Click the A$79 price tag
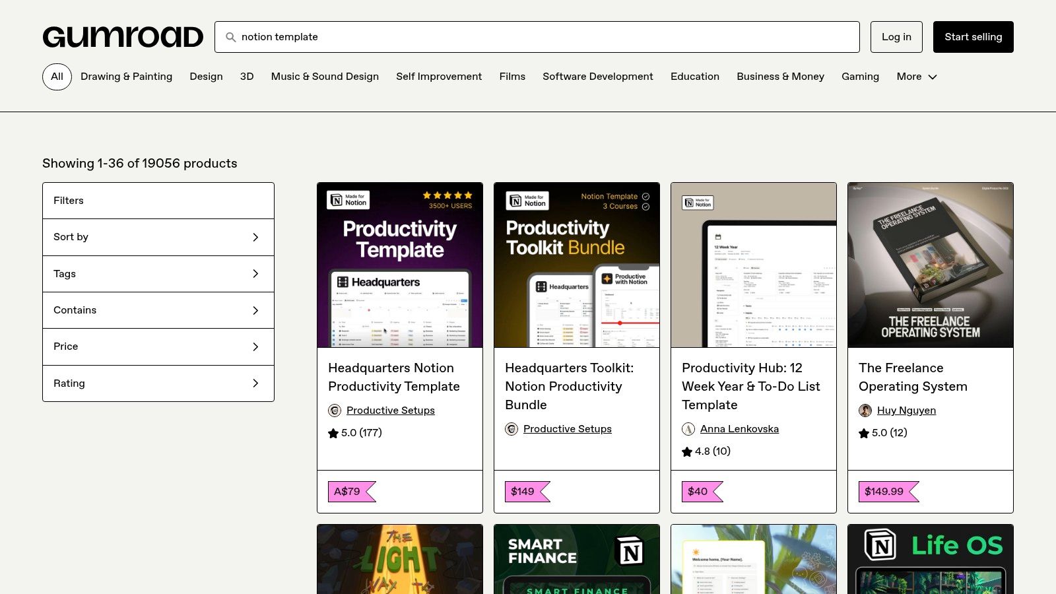This screenshot has width=1056, height=594. click(x=348, y=491)
